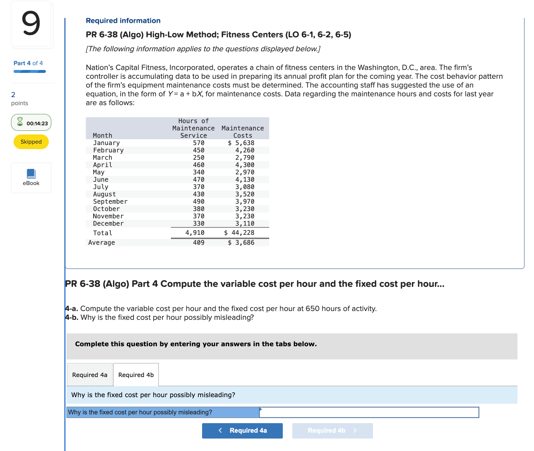
Task: Click the blue answer field marker triangle
Action: click(261, 409)
